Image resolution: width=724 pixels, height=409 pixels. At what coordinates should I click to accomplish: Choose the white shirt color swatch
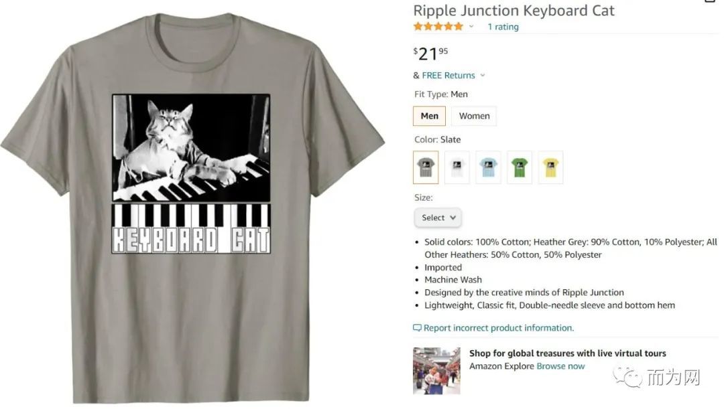[457, 167]
